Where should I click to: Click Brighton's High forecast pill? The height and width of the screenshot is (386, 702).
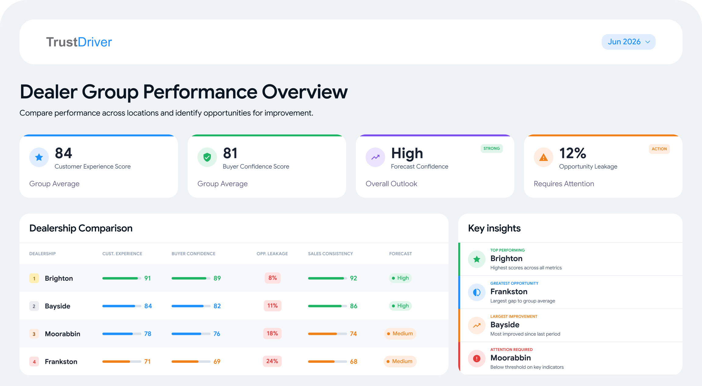pos(400,278)
